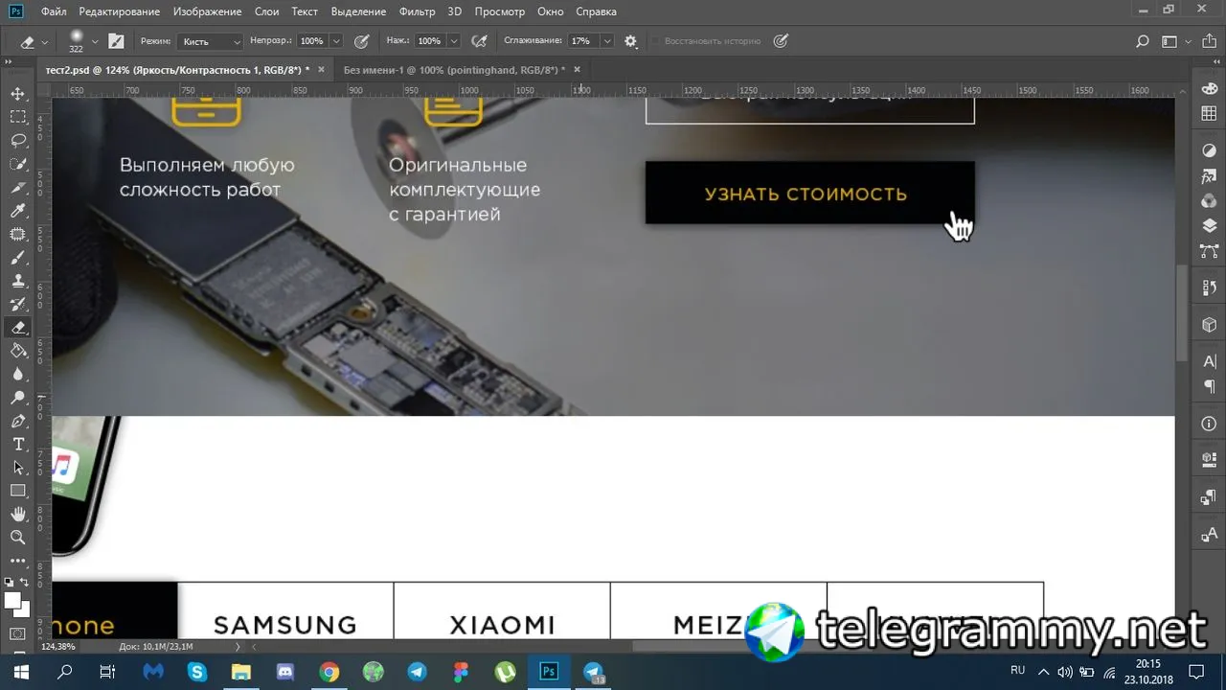Click the share image icon
The height and width of the screenshot is (690, 1226).
(1208, 41)
